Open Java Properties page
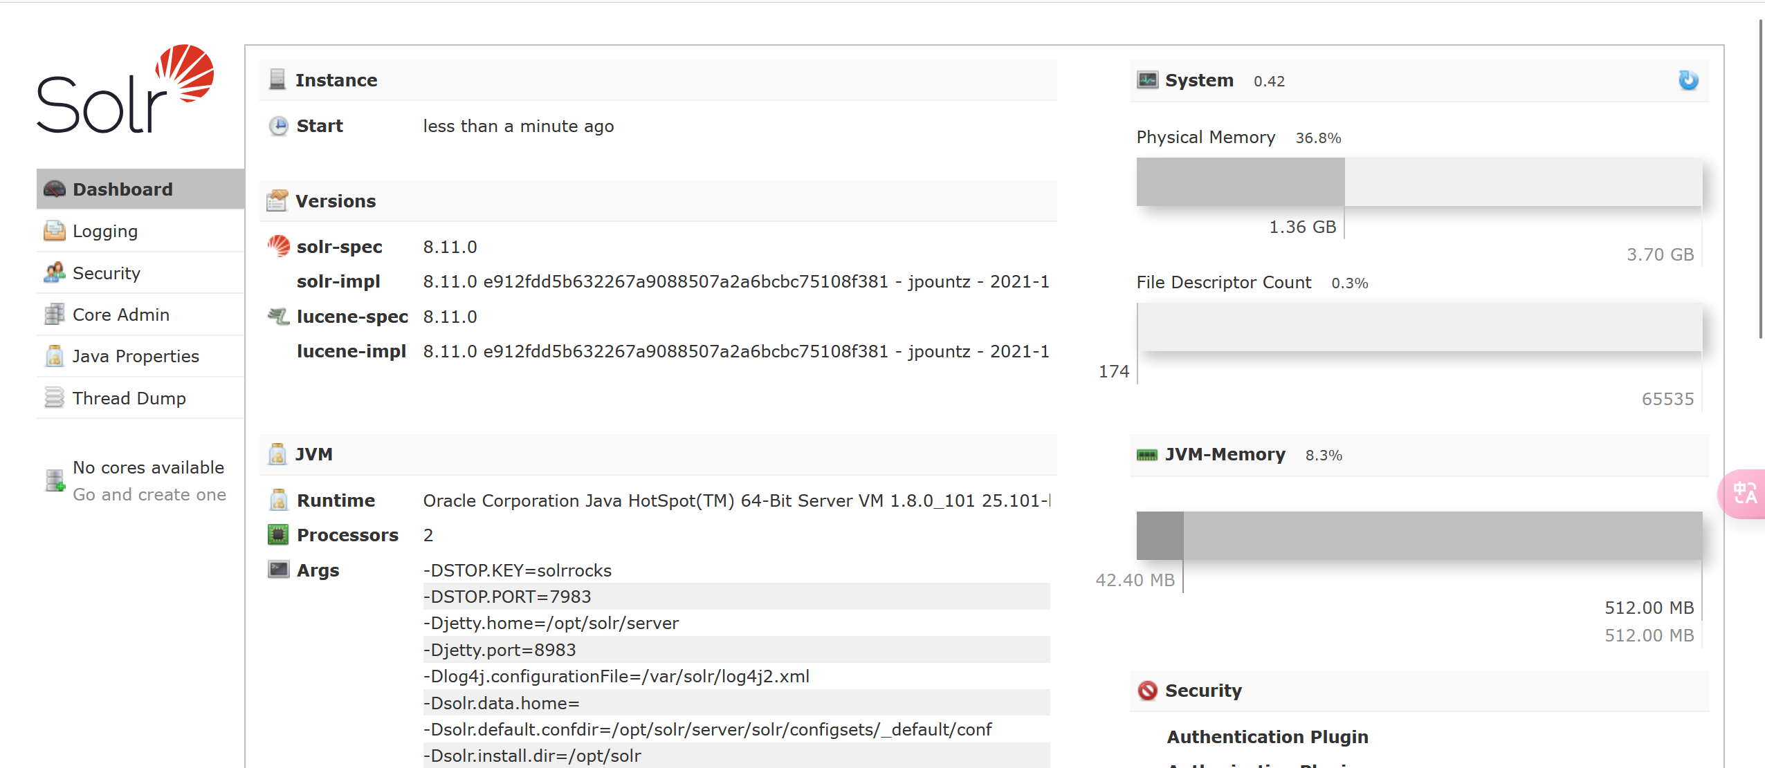 pyautogui.click(x=136, y=356)
